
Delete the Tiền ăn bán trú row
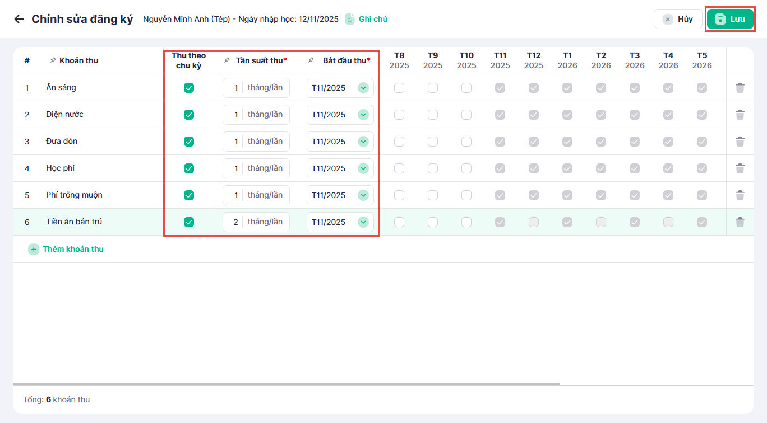coord(740,222)
